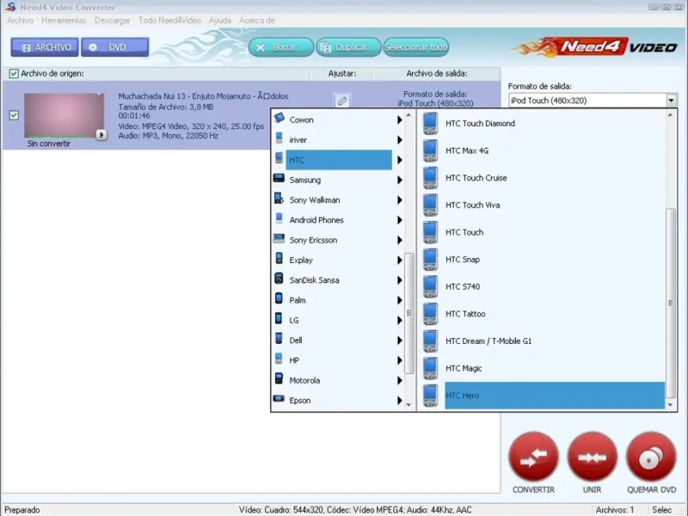Viewport: 688px width, 516px height.
Task: Open the Archivo menu
Action: click(20, 20)
